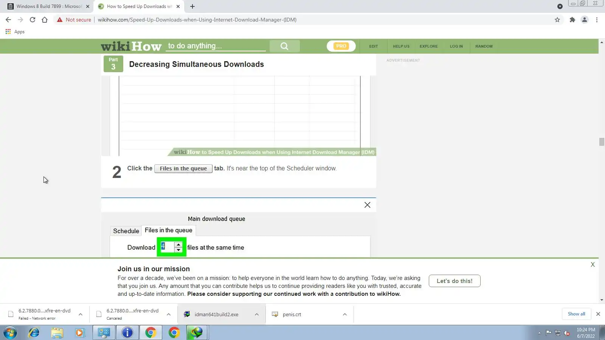Open Windows Media Player in taskbar
This screenshot has height=340, width=605.
click(x=79, y=333)
